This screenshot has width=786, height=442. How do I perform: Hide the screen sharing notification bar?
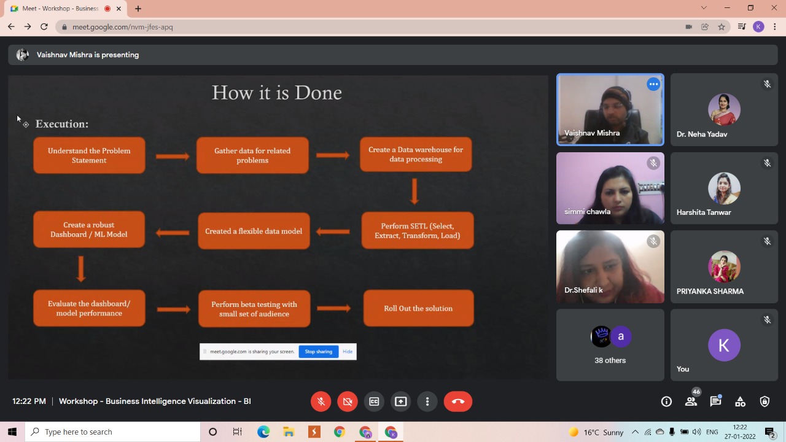coord(348,352)
